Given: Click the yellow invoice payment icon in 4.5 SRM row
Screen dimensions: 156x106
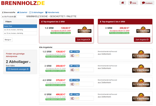Looking at the screenshot, I should pyautogui.click(x=77, y=84).
